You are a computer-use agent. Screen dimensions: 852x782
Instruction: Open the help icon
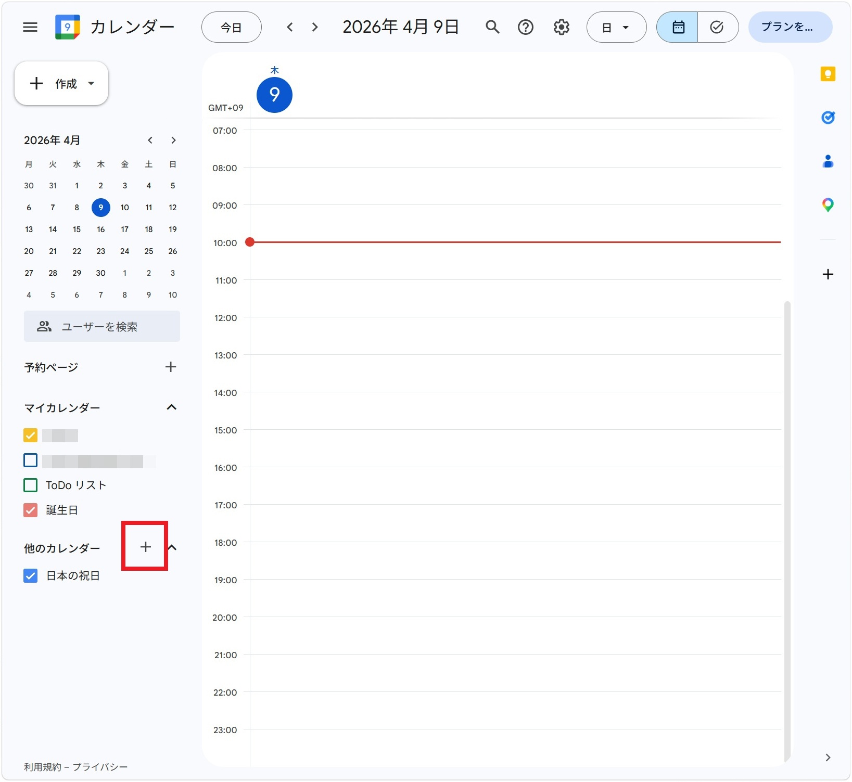coord(526,27)
